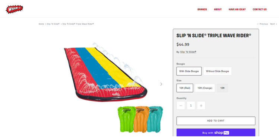Open Have An Idea? page
This screenshot has height=137, width=279.
point(237,9)
